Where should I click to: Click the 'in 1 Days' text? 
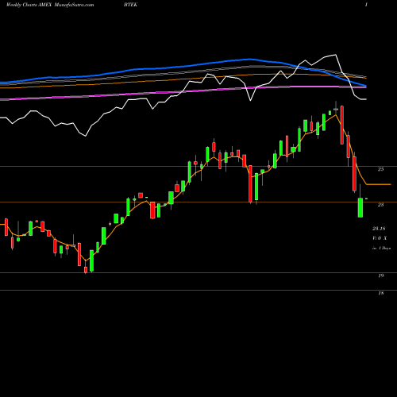(x=381, y=248)
